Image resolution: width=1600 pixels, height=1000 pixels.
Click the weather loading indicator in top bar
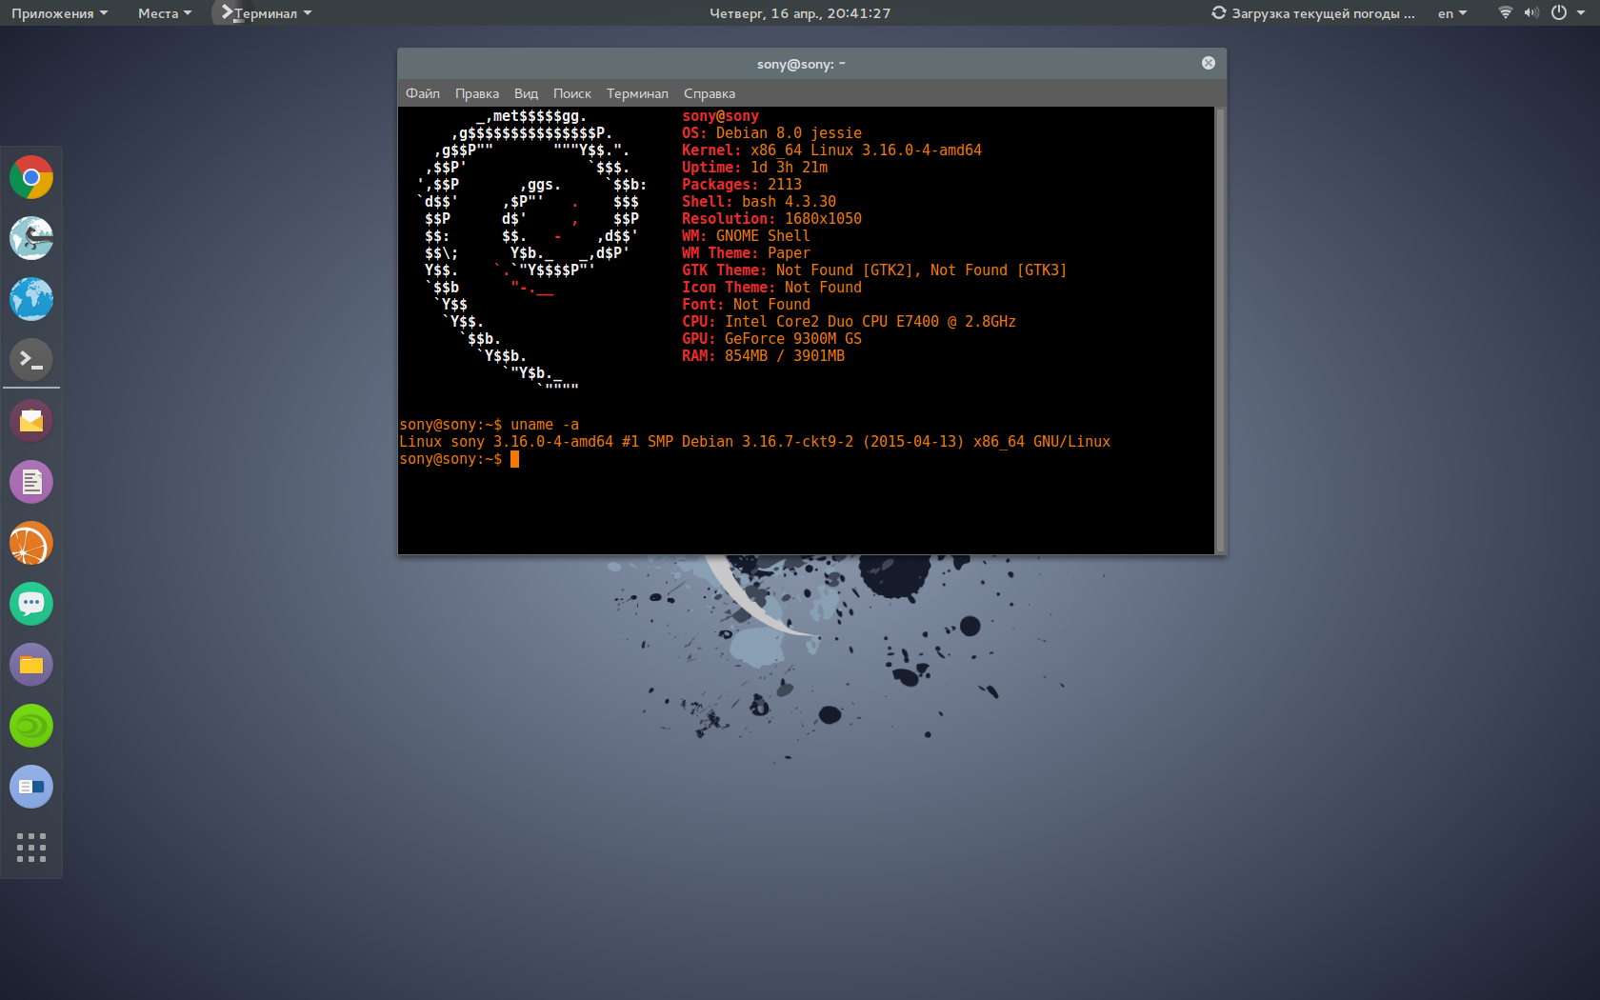[1313, 13]
